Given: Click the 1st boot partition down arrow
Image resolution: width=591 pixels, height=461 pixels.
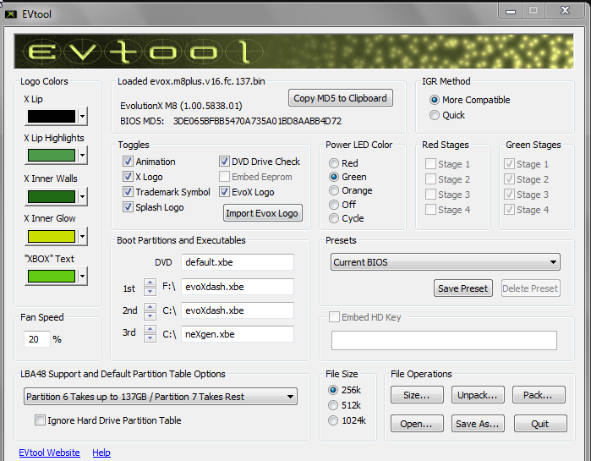Looking at the screenshot, I should (150, 291).
